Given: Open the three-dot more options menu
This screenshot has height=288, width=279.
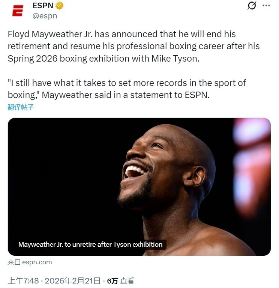Looking at the screenshot, I should [x=266, y=6].
